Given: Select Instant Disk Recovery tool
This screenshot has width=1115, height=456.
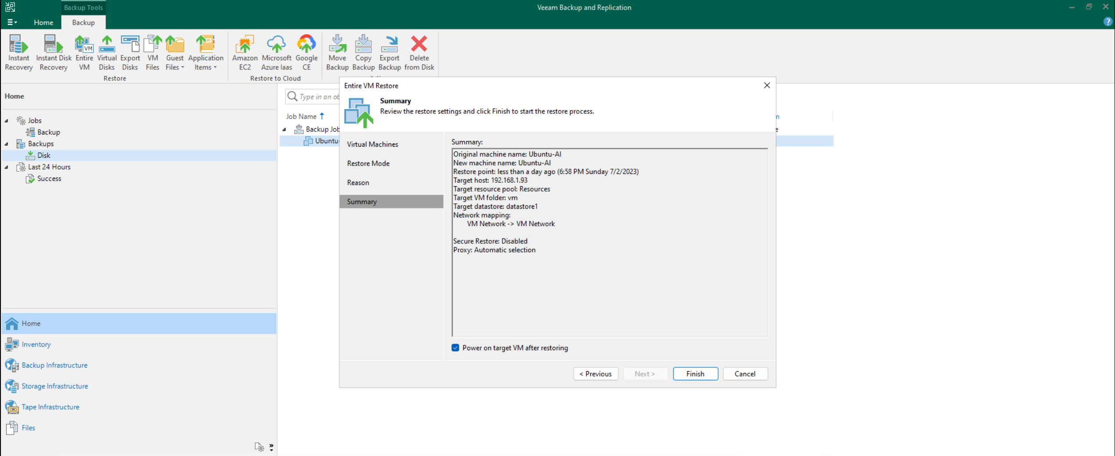Looking at the screenshot, I should 54,53.
